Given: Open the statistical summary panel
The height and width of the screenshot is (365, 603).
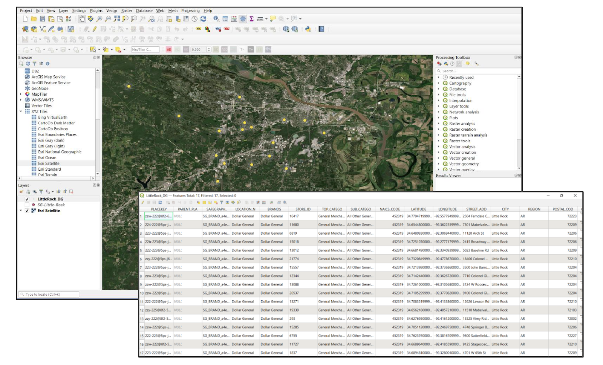Looking at the screenshot, I should pos(251,18).
